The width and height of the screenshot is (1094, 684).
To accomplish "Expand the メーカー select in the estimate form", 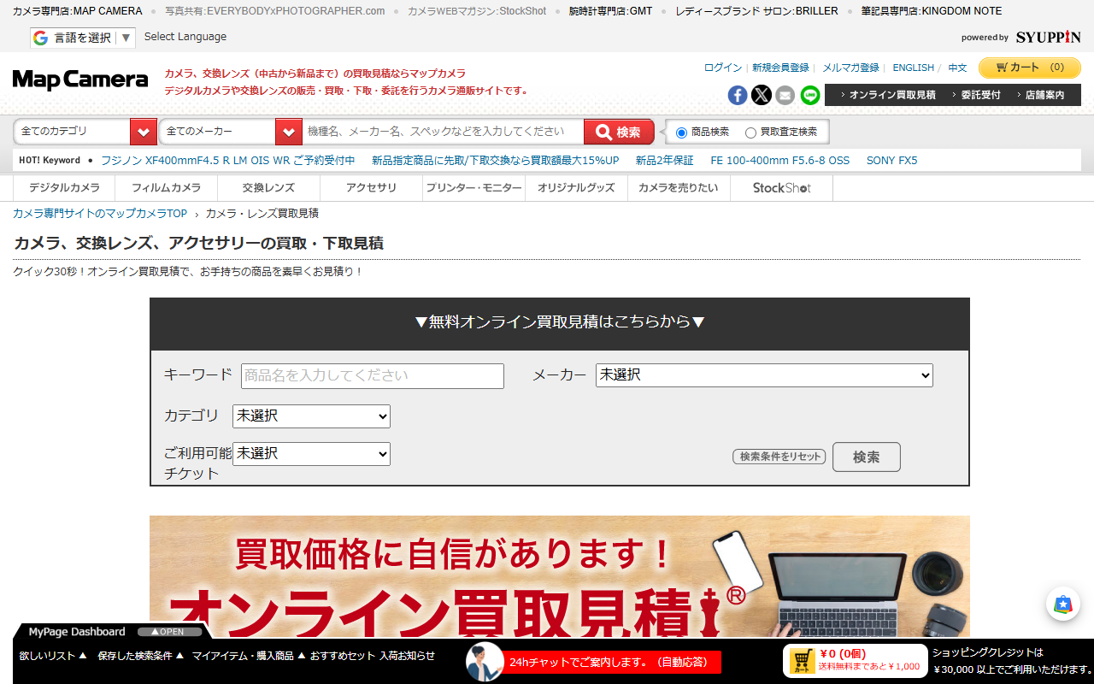I will [764, 375].
